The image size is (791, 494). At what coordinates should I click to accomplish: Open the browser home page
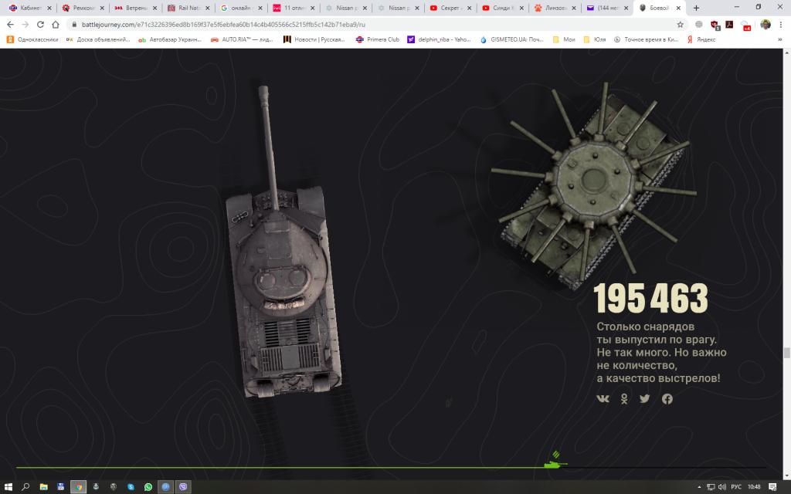56,24
